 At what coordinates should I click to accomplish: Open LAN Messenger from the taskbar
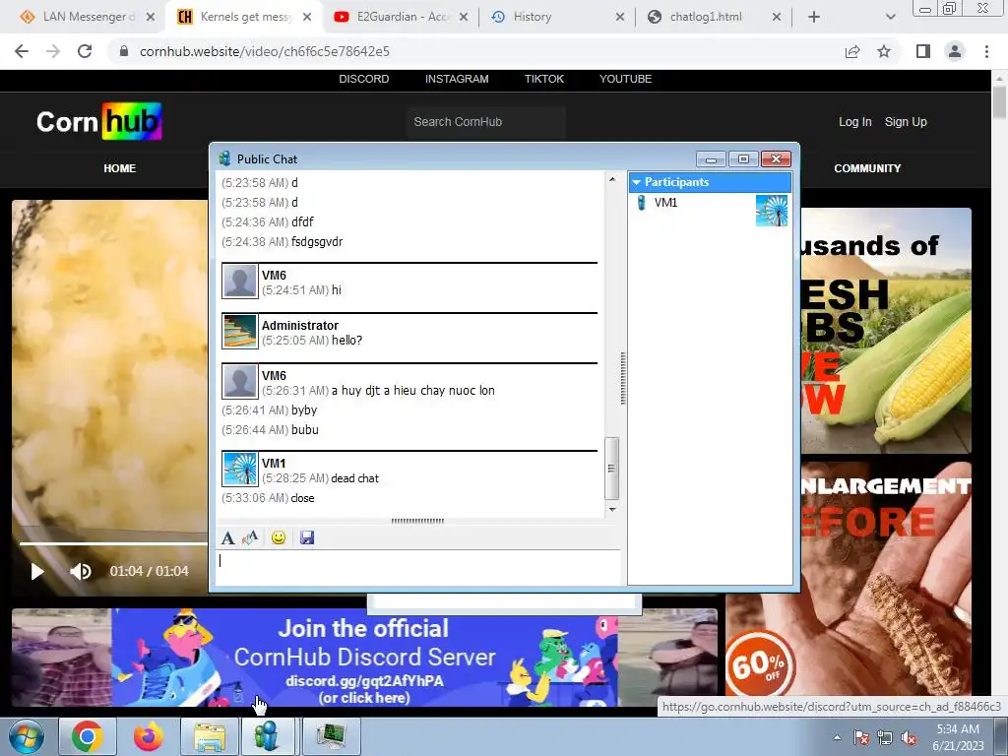coord(268,736)
